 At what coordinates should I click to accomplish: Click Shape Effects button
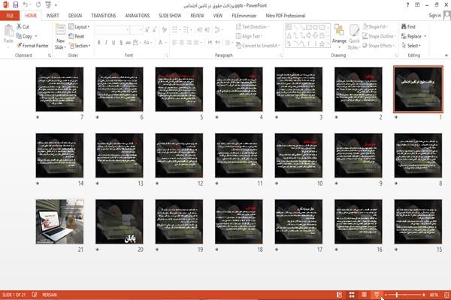point(379,46)
